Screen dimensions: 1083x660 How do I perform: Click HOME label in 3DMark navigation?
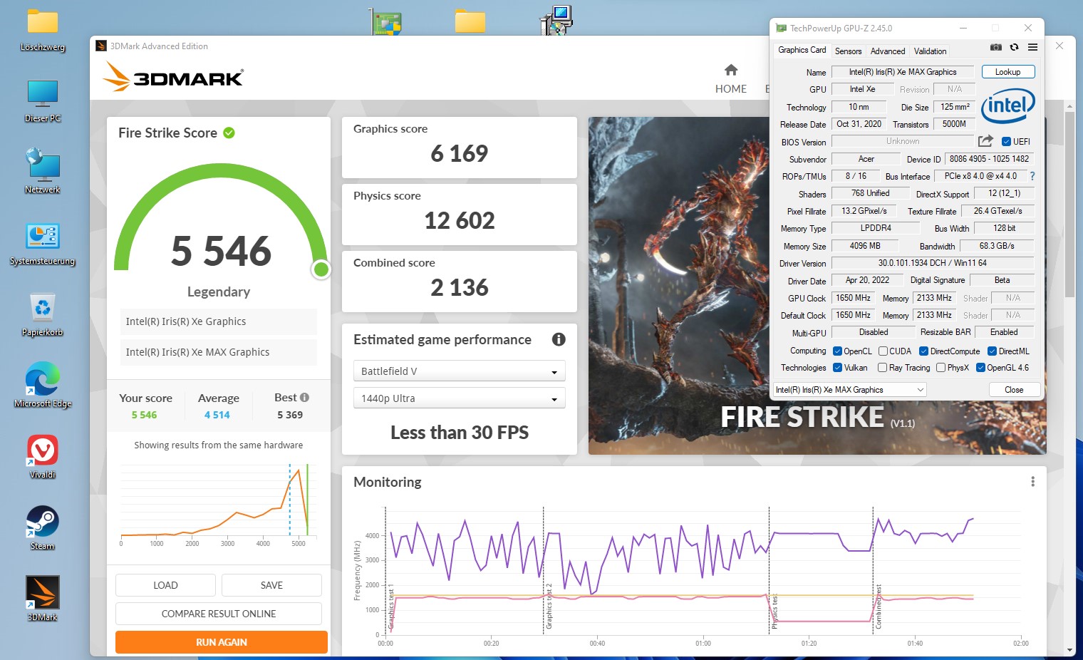click(x=731, y=89)
